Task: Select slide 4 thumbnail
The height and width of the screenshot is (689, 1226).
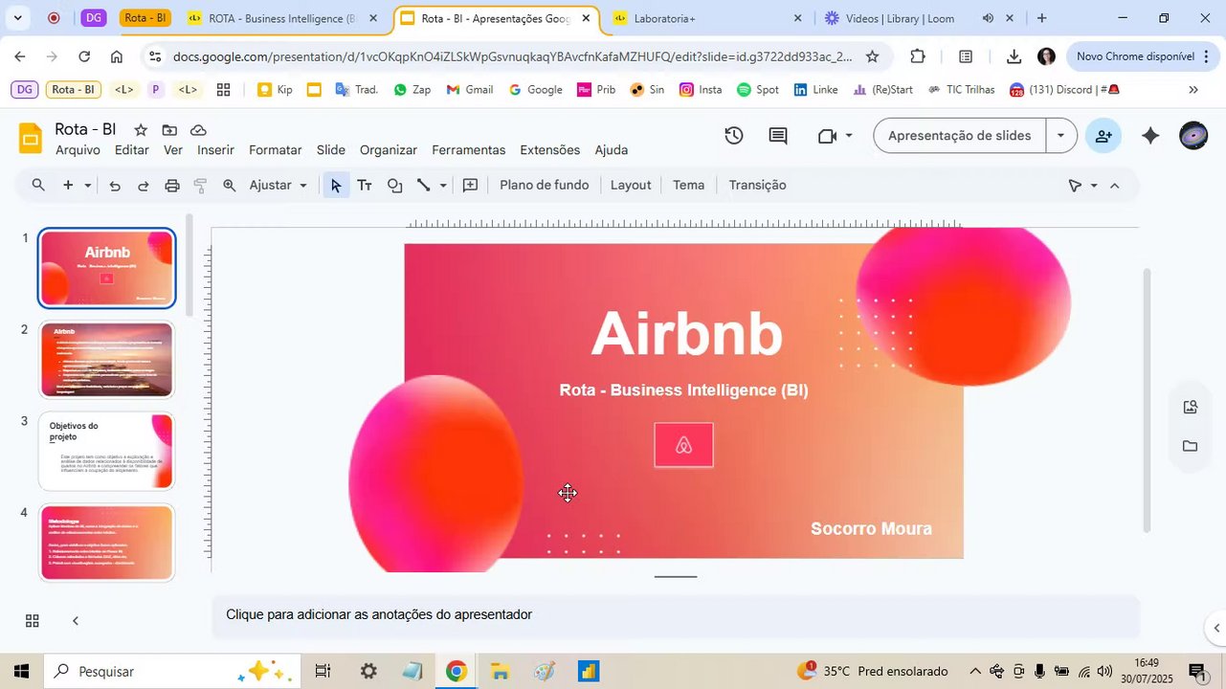Action: coord(106,543)
